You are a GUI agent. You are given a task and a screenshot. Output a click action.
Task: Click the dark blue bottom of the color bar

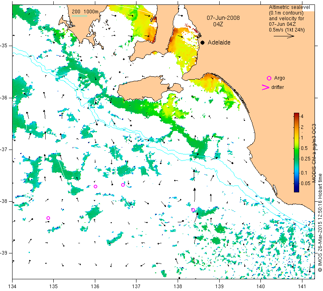[x=296, y=190]
